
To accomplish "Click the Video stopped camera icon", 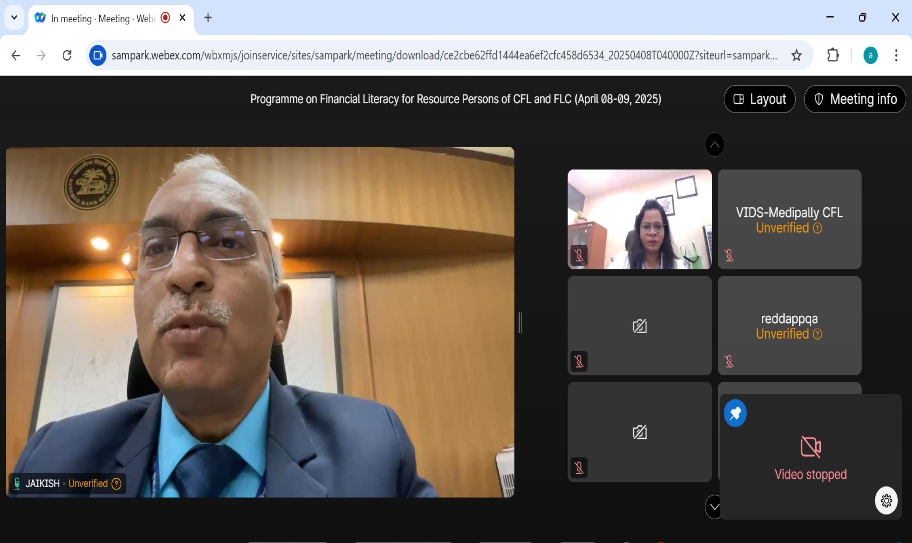I will 810,446.
